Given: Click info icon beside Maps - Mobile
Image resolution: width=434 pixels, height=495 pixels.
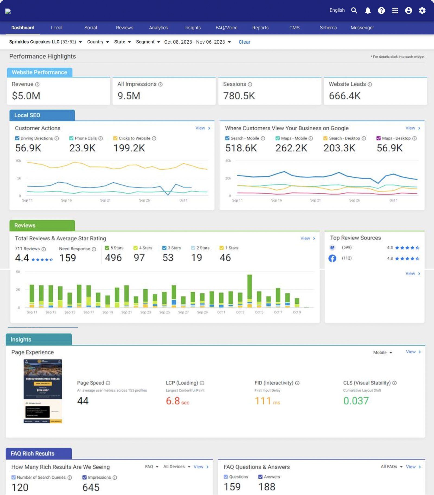Looking at the screenshot, I should pyautogui.click(x=311, y=138).
